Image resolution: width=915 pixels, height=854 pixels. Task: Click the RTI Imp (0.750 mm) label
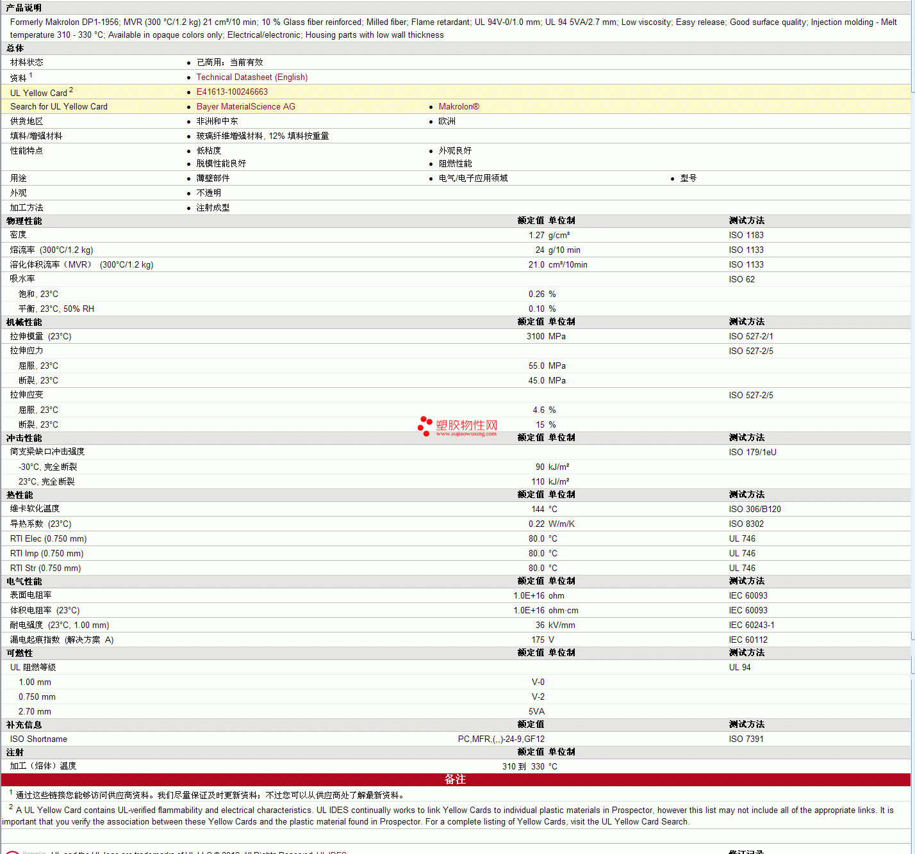(x=47, y=554)
